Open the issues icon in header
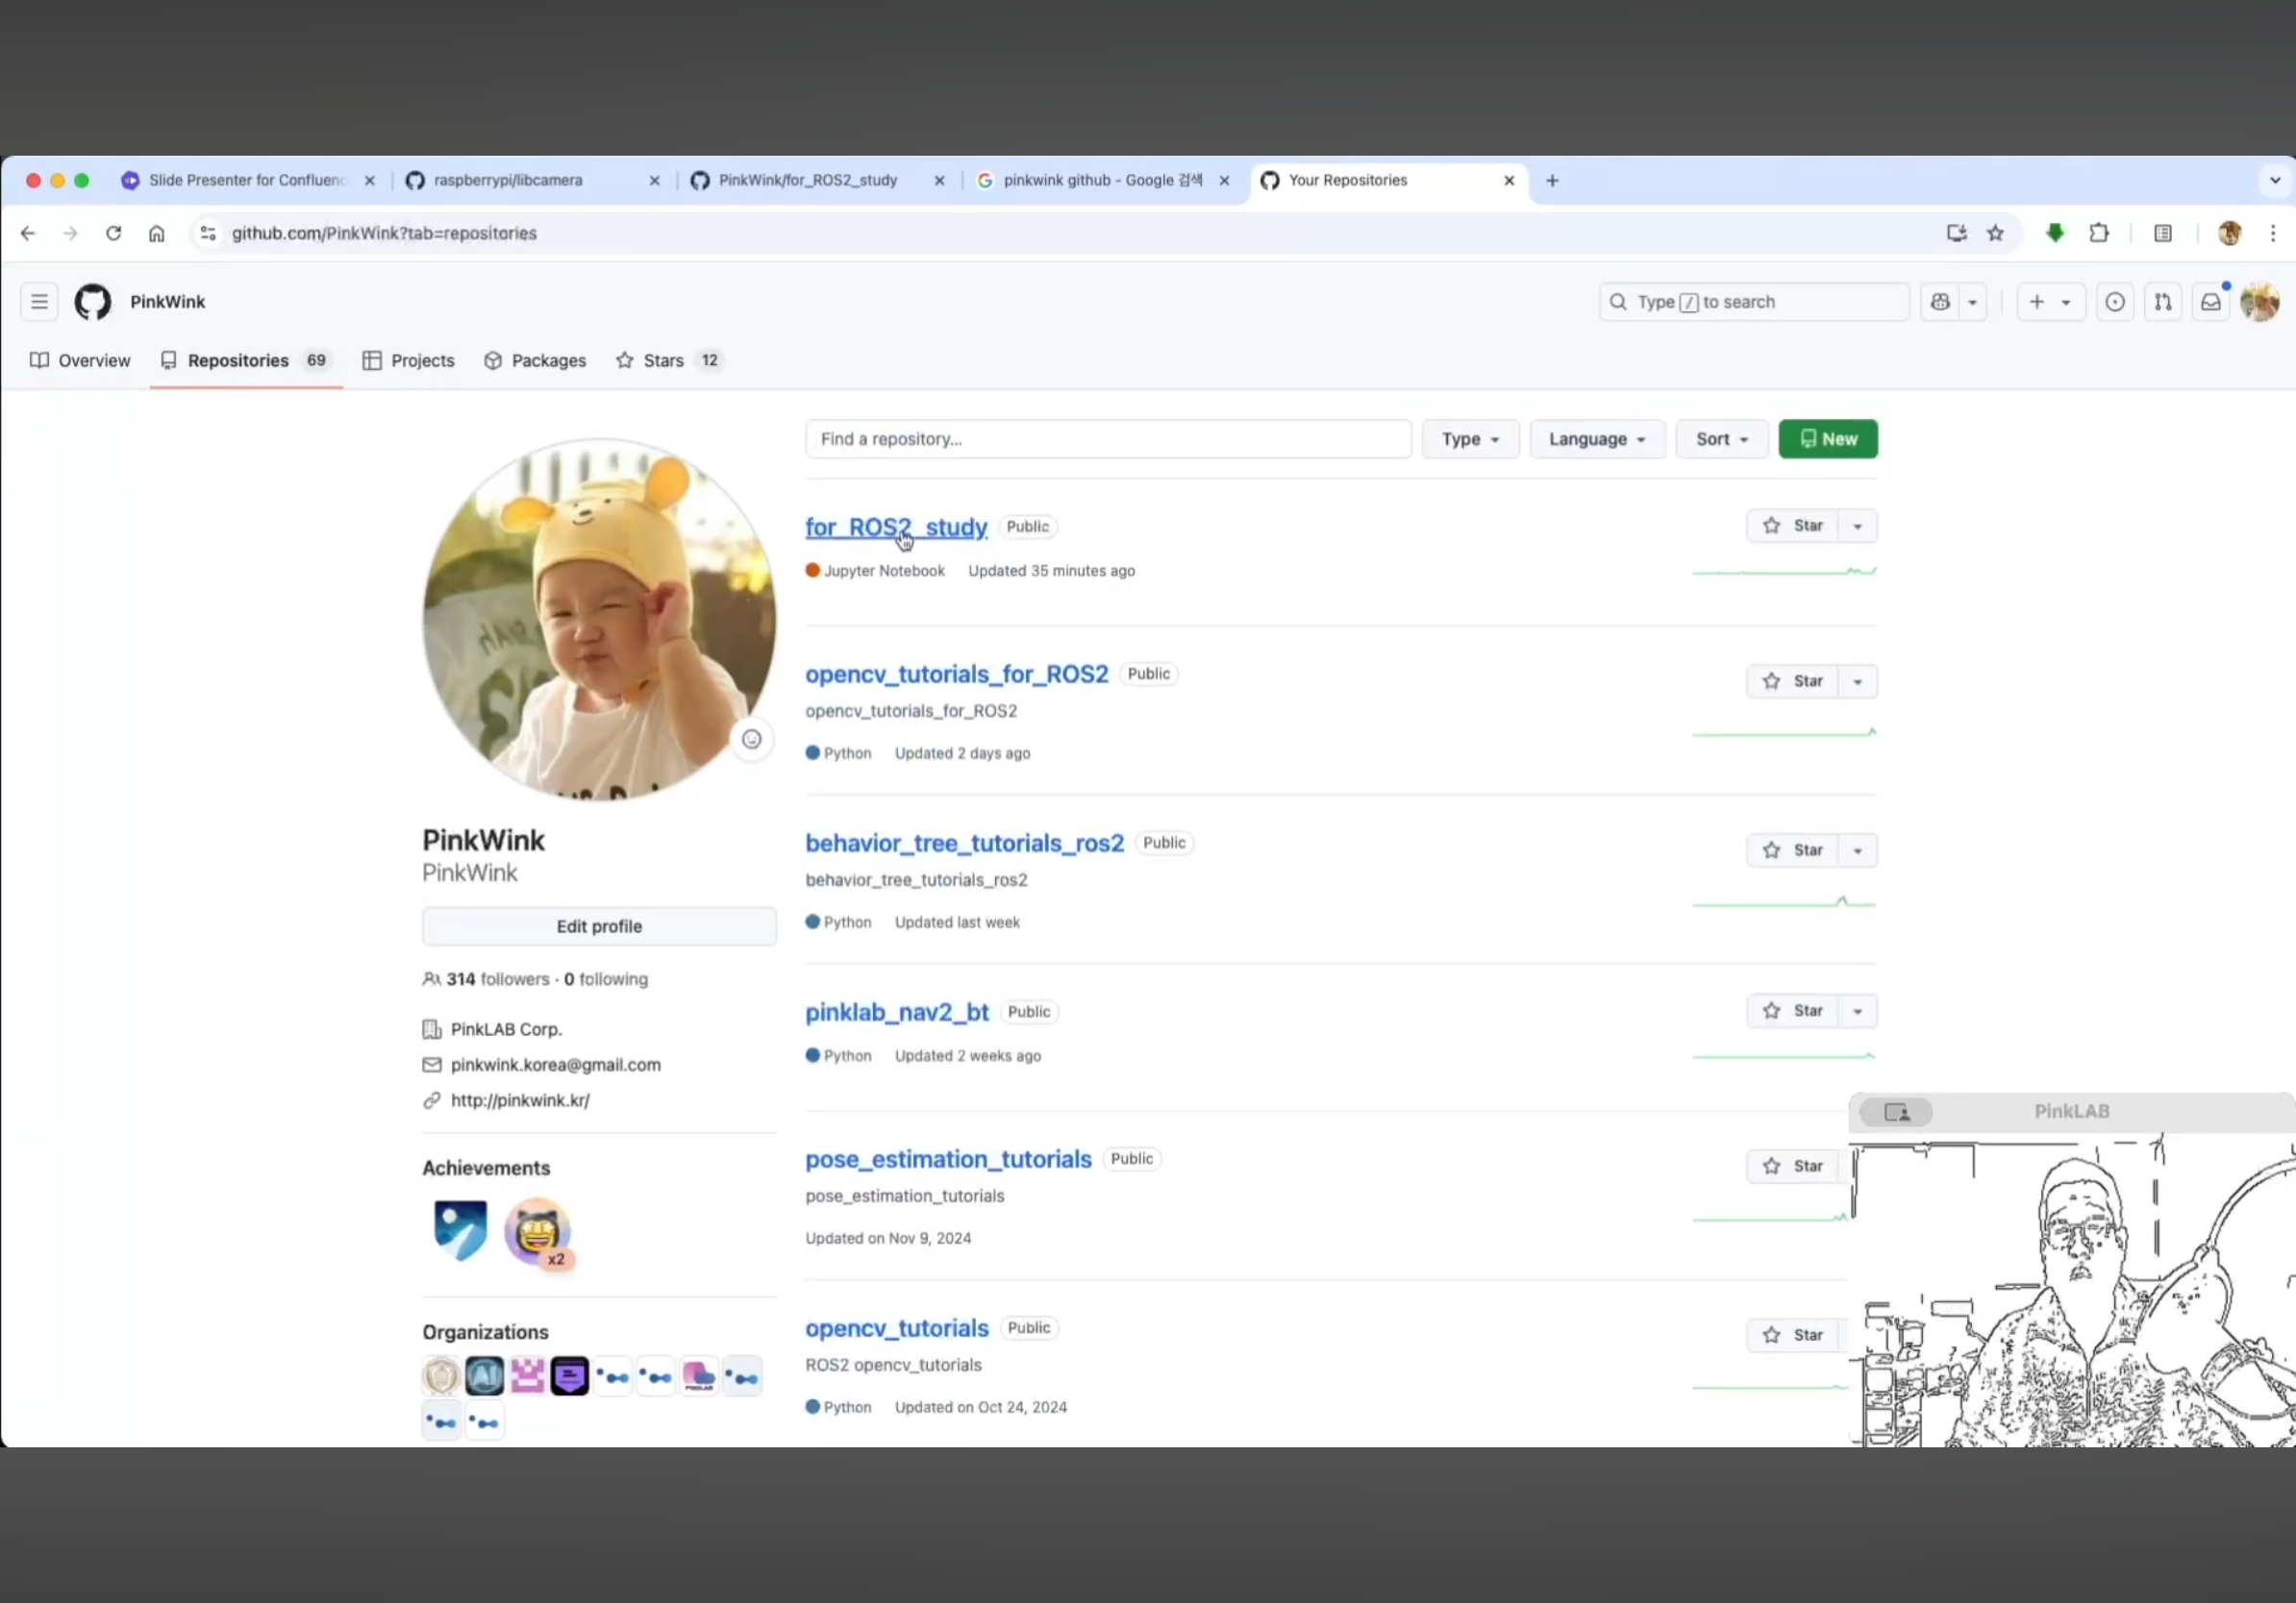This screenshot has height=1603, width=2296. [x=2115, y=302]
